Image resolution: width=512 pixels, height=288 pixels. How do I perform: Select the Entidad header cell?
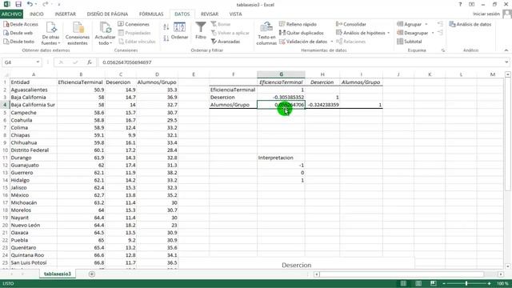(33, 82)
